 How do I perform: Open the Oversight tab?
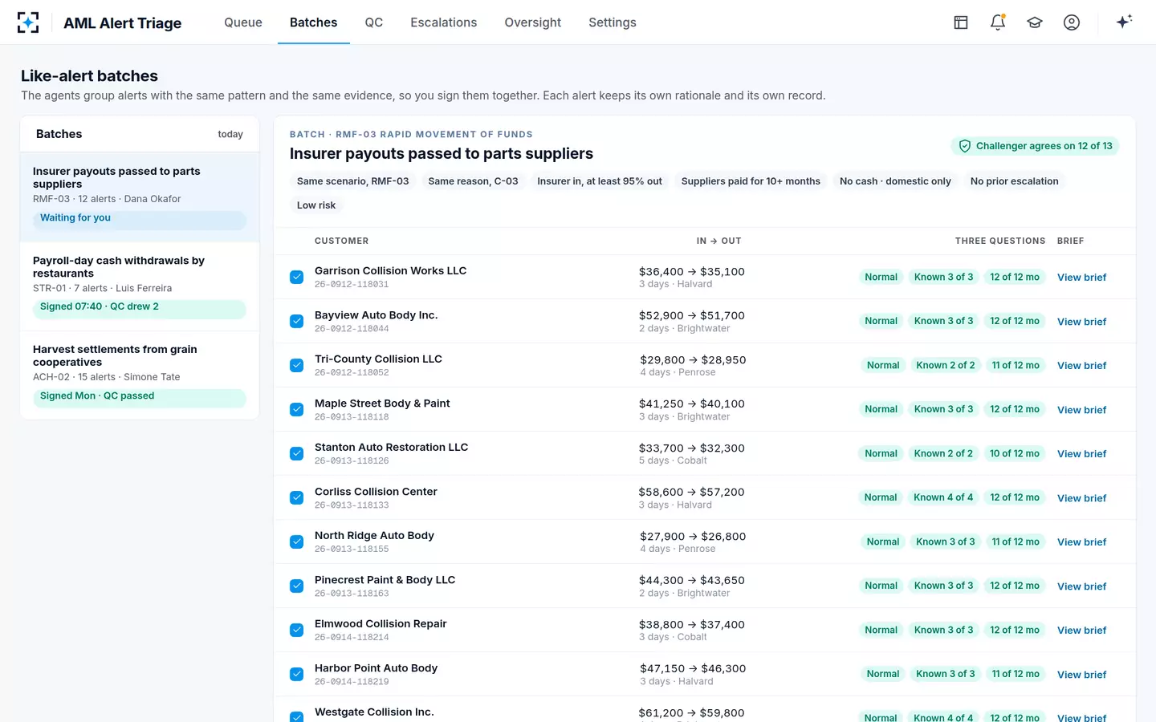coord(533,22)
